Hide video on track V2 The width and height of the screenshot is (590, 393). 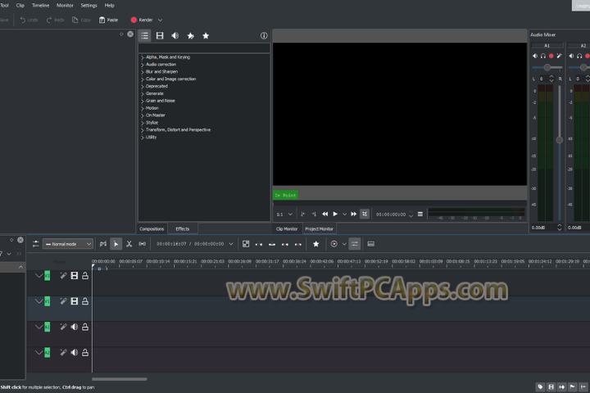[x=75, y=276]
